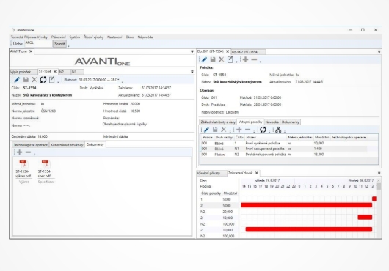Click the note-edit icon left of Platnost
This screenshot has height=271, width=389.
51,80
